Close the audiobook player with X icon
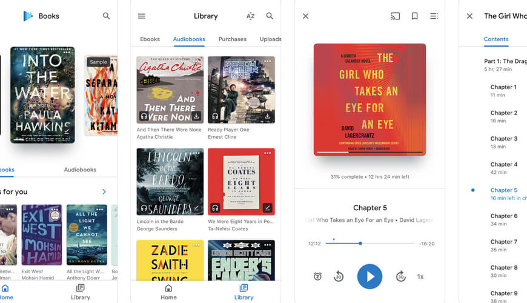This screenshot has width=527, height=303. coord(305,16)
